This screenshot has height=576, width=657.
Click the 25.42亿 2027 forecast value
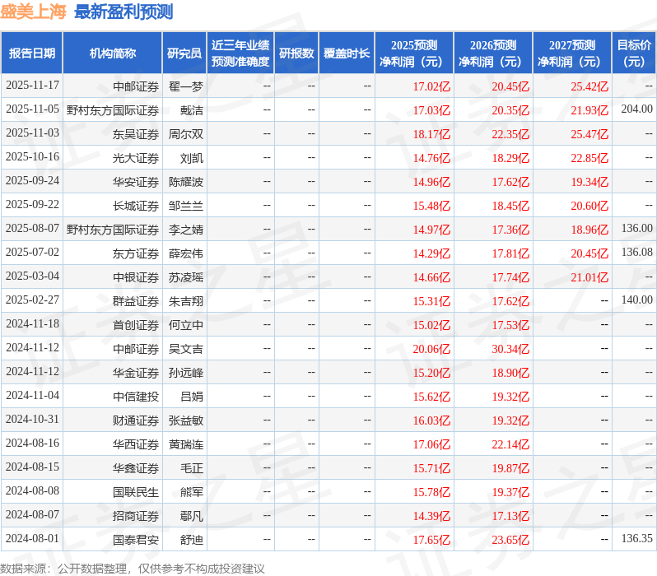point(589,86)
